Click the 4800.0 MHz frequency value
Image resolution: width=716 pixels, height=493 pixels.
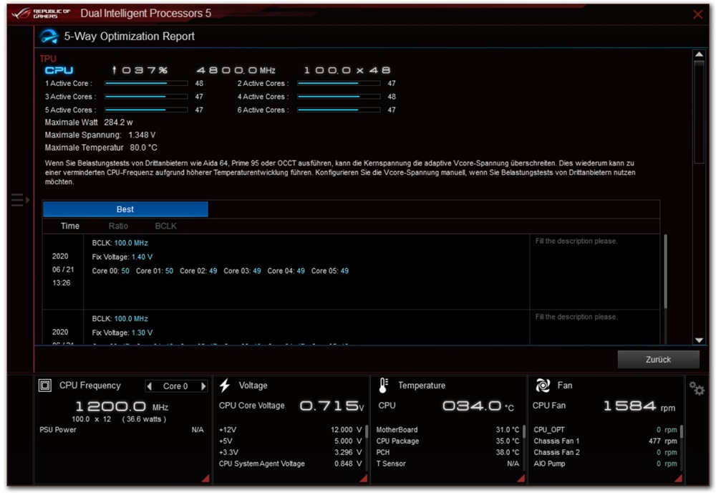coord(236,70)
